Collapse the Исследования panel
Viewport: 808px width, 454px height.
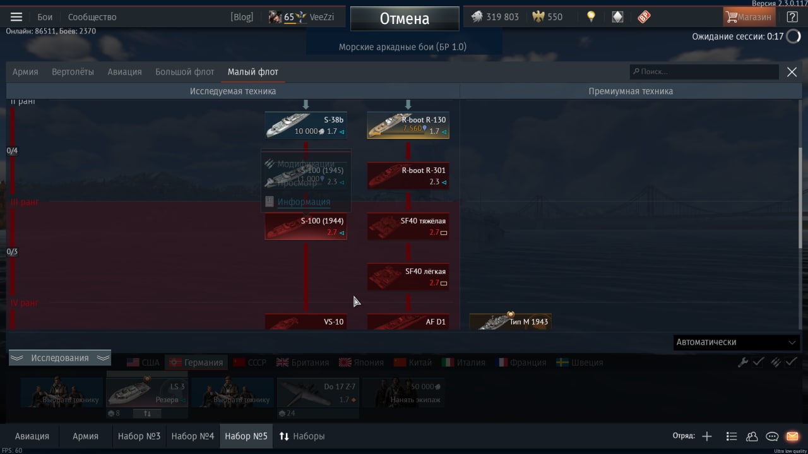(60, 358)
